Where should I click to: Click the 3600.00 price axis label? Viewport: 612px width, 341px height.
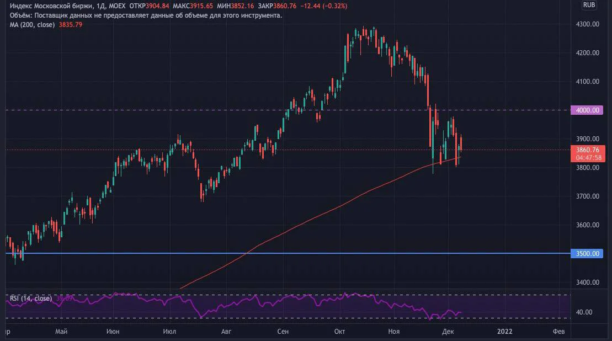(x=587, y=225)
